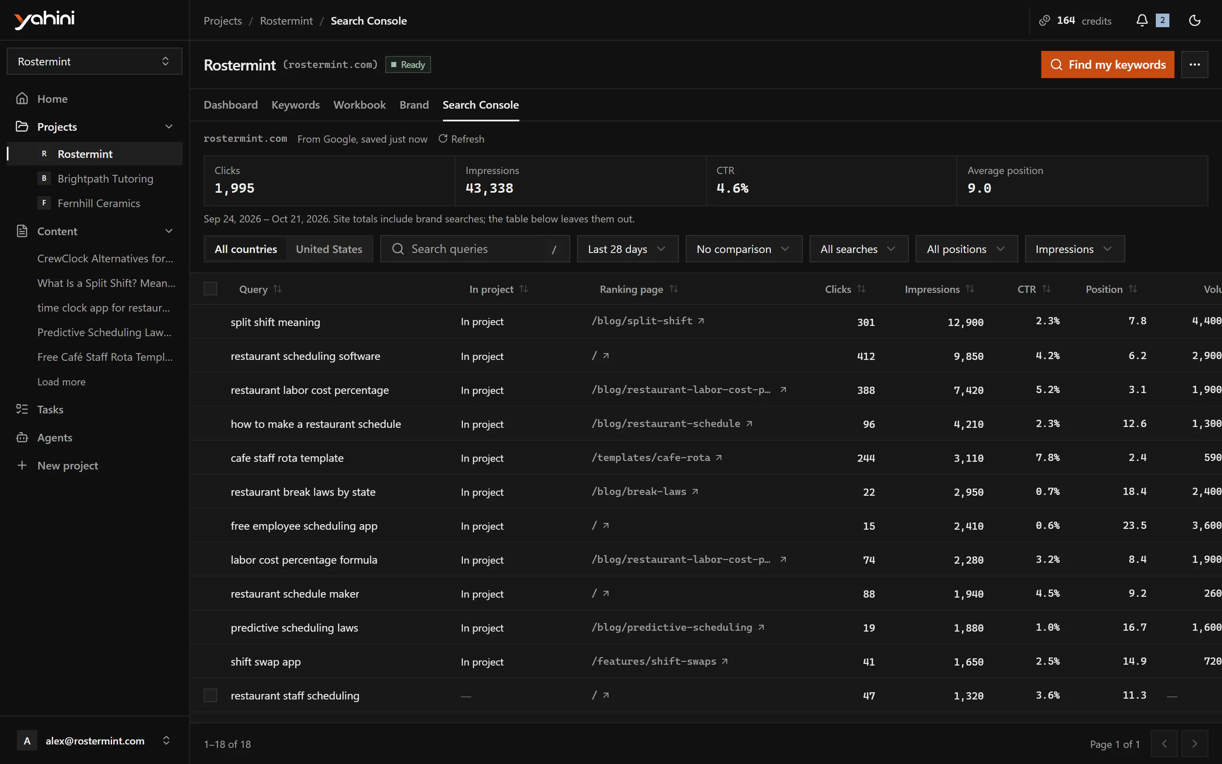Click the Search queries input field
This screenshot has height=764, width=1222.
[475, 249]
